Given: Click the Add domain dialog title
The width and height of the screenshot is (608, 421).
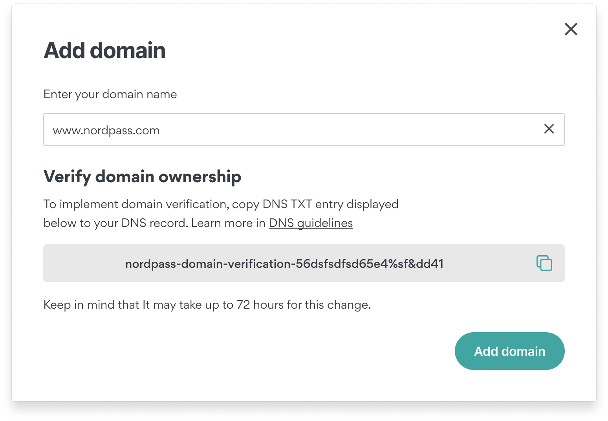Looking at the screenshot, I should (x=104, y=51).
